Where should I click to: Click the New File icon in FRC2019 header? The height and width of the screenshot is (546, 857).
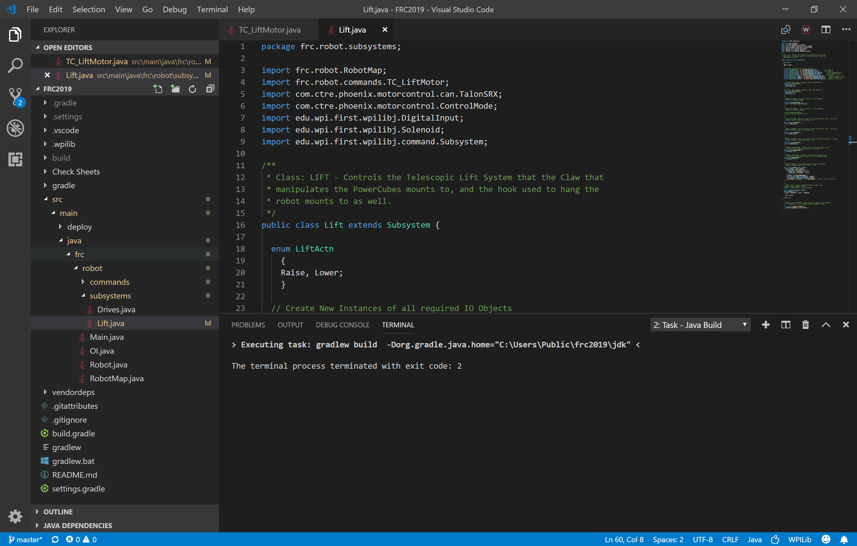158,89
